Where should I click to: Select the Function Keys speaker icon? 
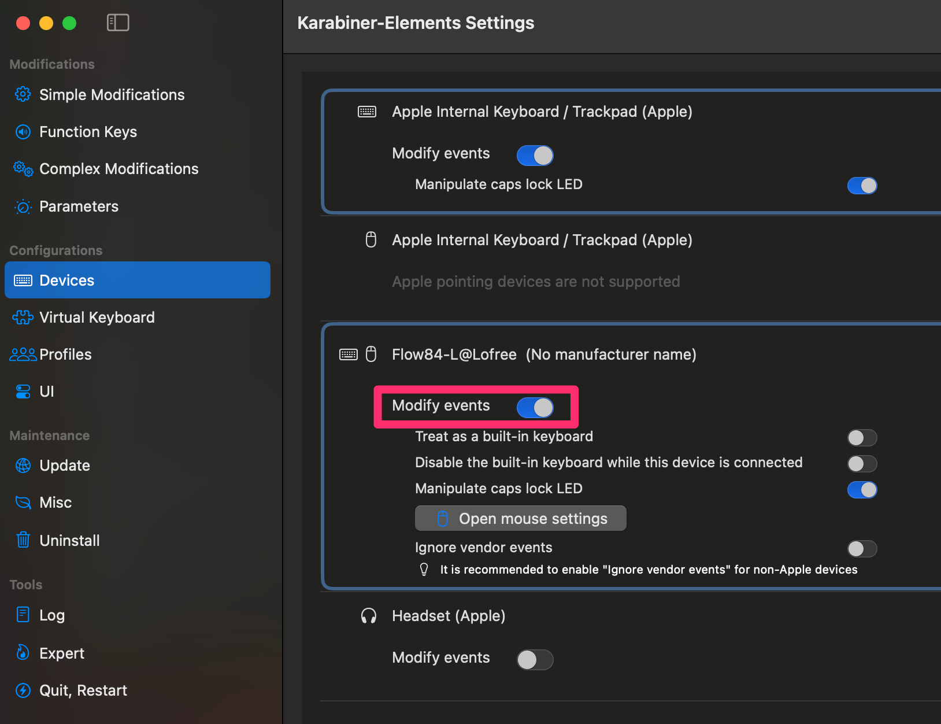pyautogui.click(x=23, y=132)
